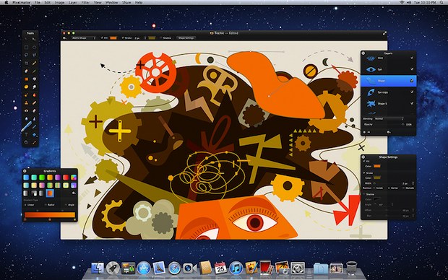448x280 pixels.
Task: Select the Rectangular Marquee tool
Action: 26,47
